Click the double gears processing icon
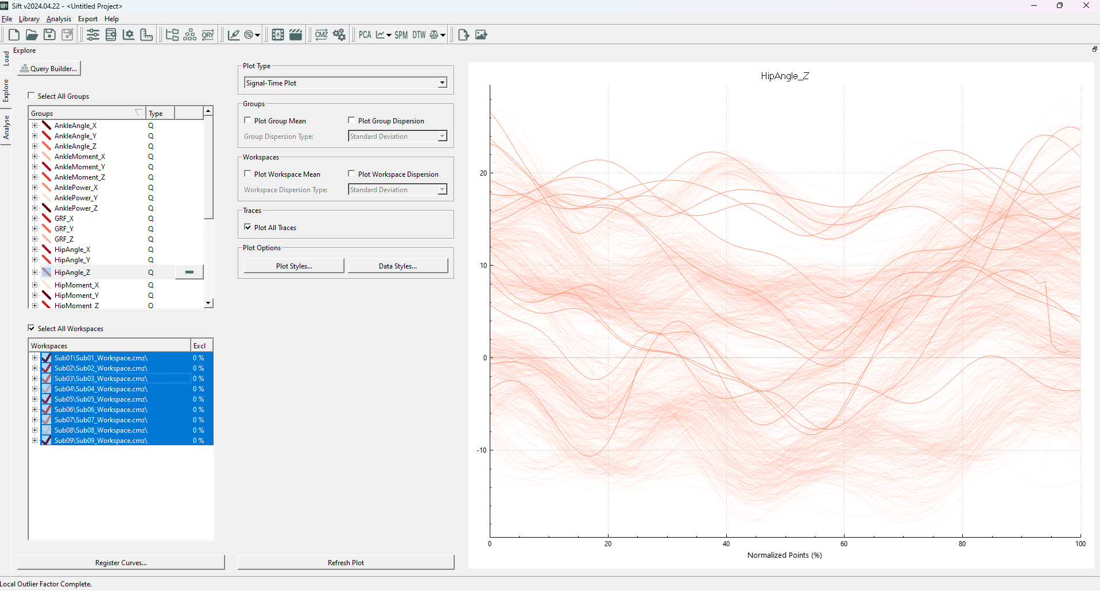 tap(339, 35)
